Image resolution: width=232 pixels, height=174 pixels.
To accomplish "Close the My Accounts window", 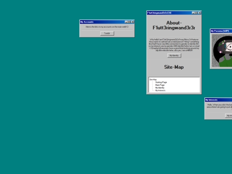I will coord(132,22).
